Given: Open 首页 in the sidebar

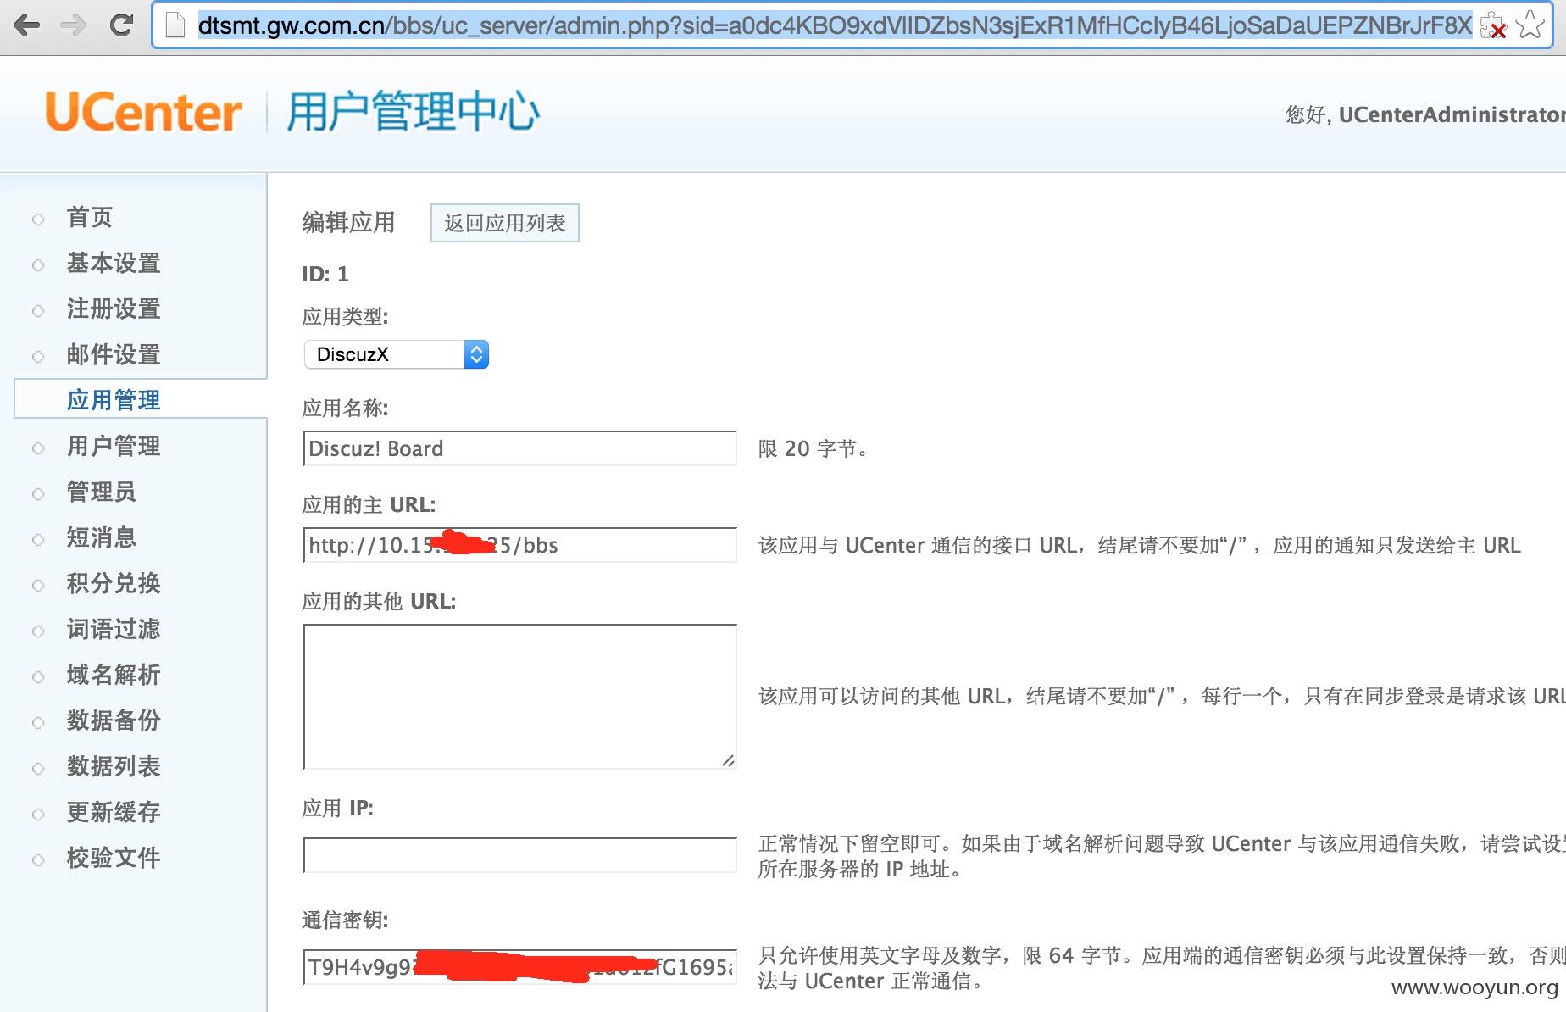Looking at the screenshot, I should point(90,217).
